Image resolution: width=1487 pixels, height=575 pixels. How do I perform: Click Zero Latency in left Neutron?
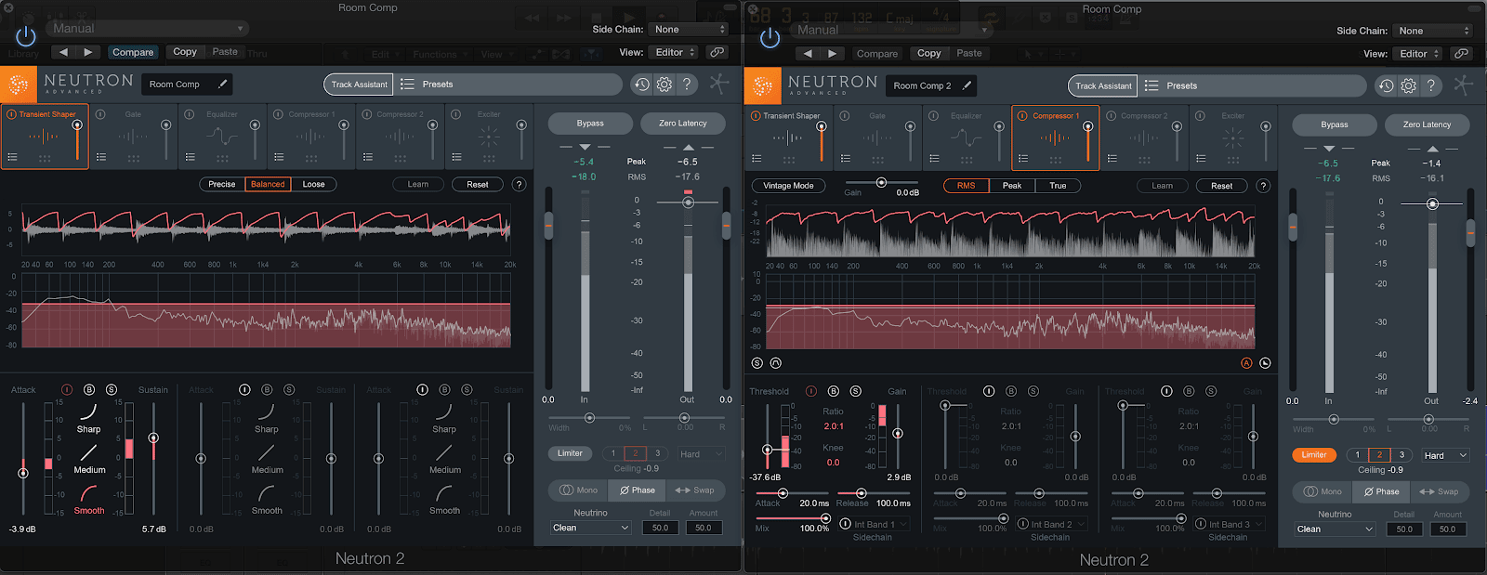coord(683,123)
